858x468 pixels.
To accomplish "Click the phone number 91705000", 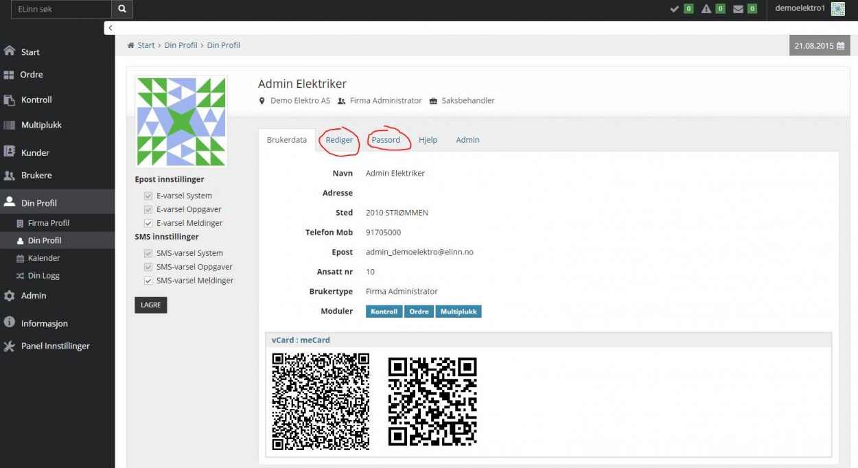I will (x=383, y=233).
